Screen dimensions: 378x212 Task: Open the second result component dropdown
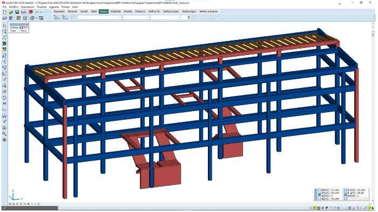point(136,17)
